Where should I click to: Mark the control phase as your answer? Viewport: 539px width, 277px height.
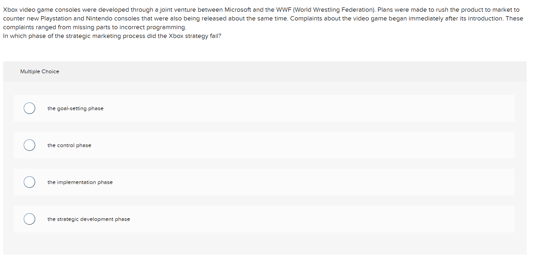(29, 145)
